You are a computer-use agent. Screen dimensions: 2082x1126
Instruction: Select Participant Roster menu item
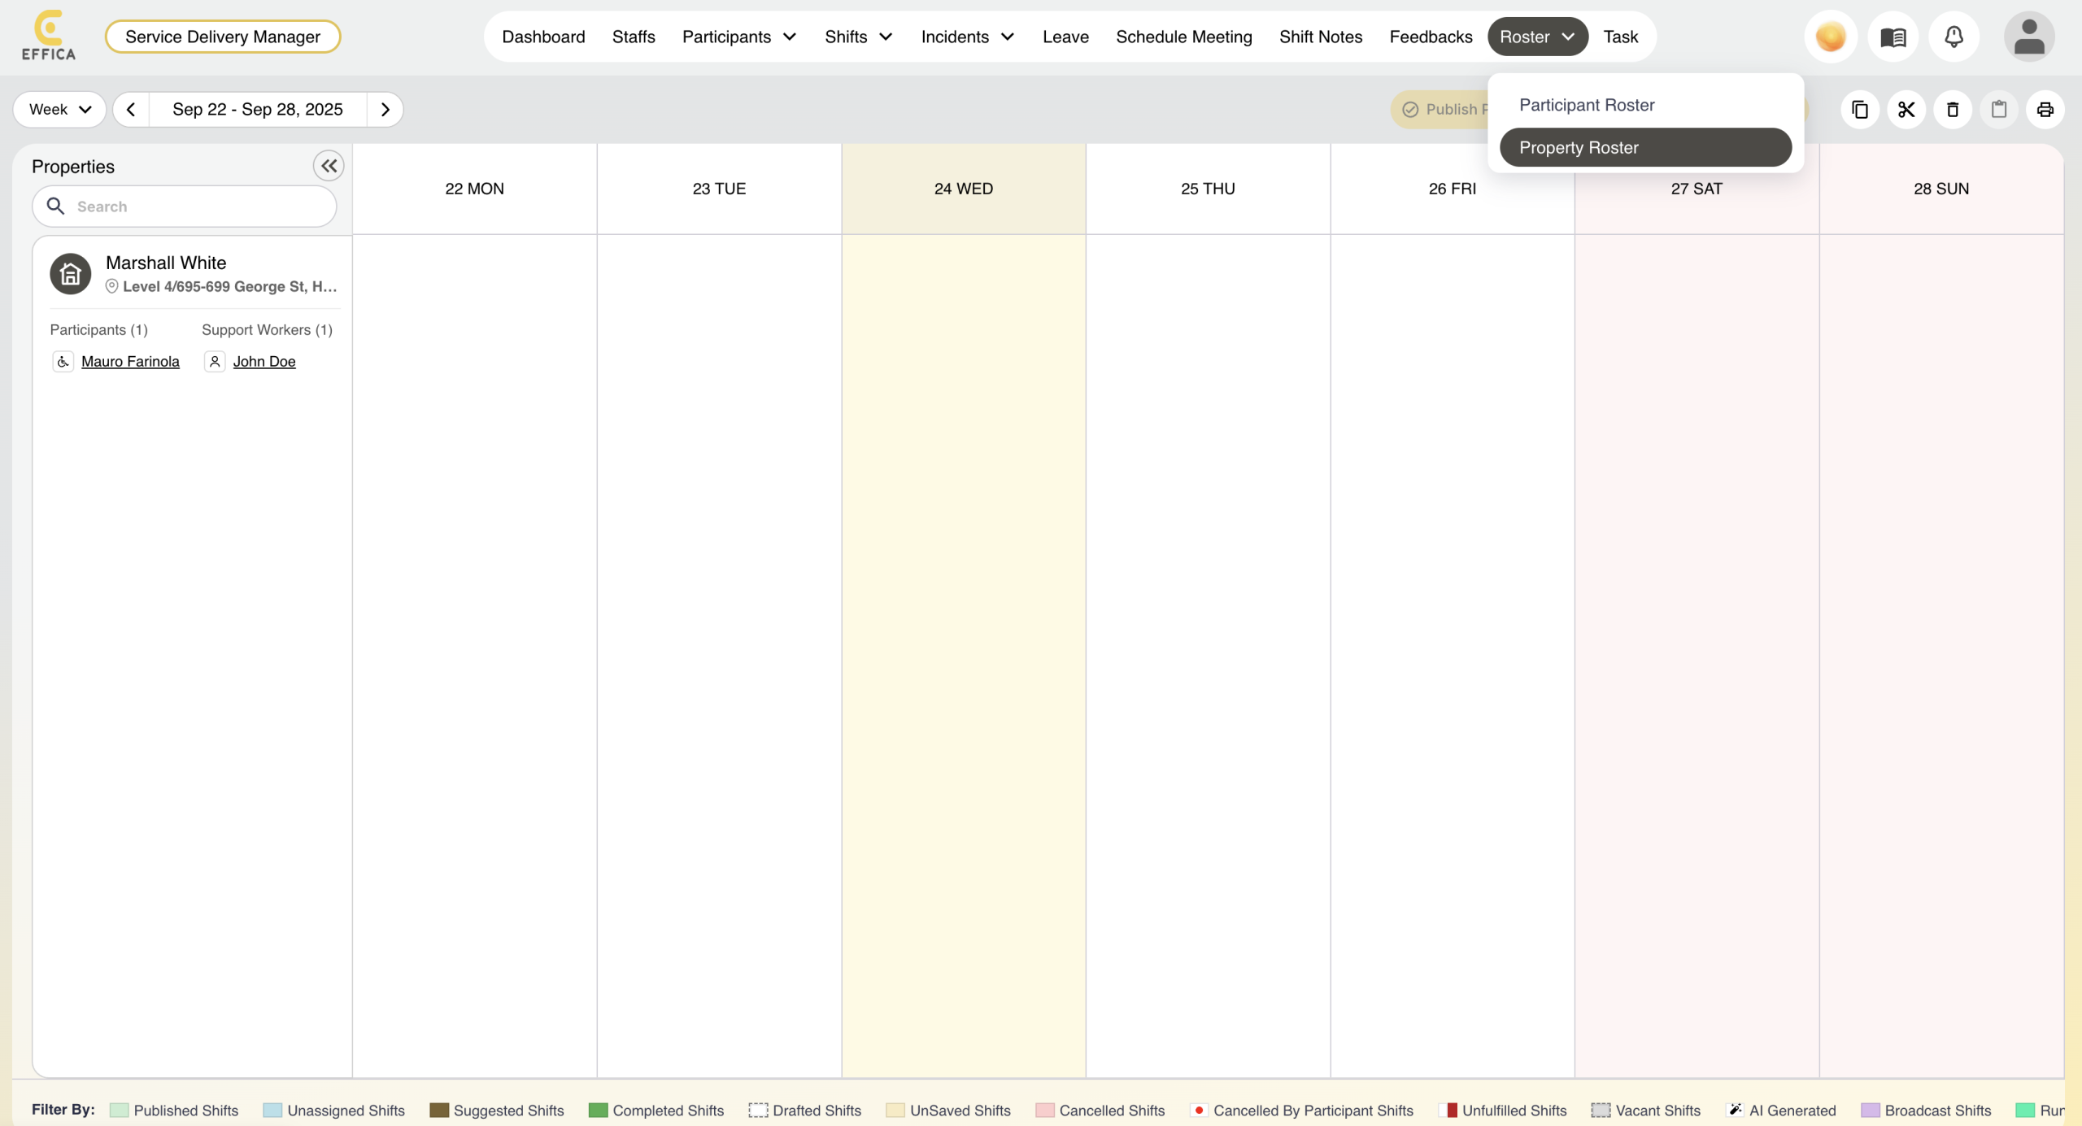click(x=1587, y=105)
